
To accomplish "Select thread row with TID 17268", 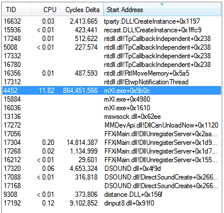I will click(111, 151).
